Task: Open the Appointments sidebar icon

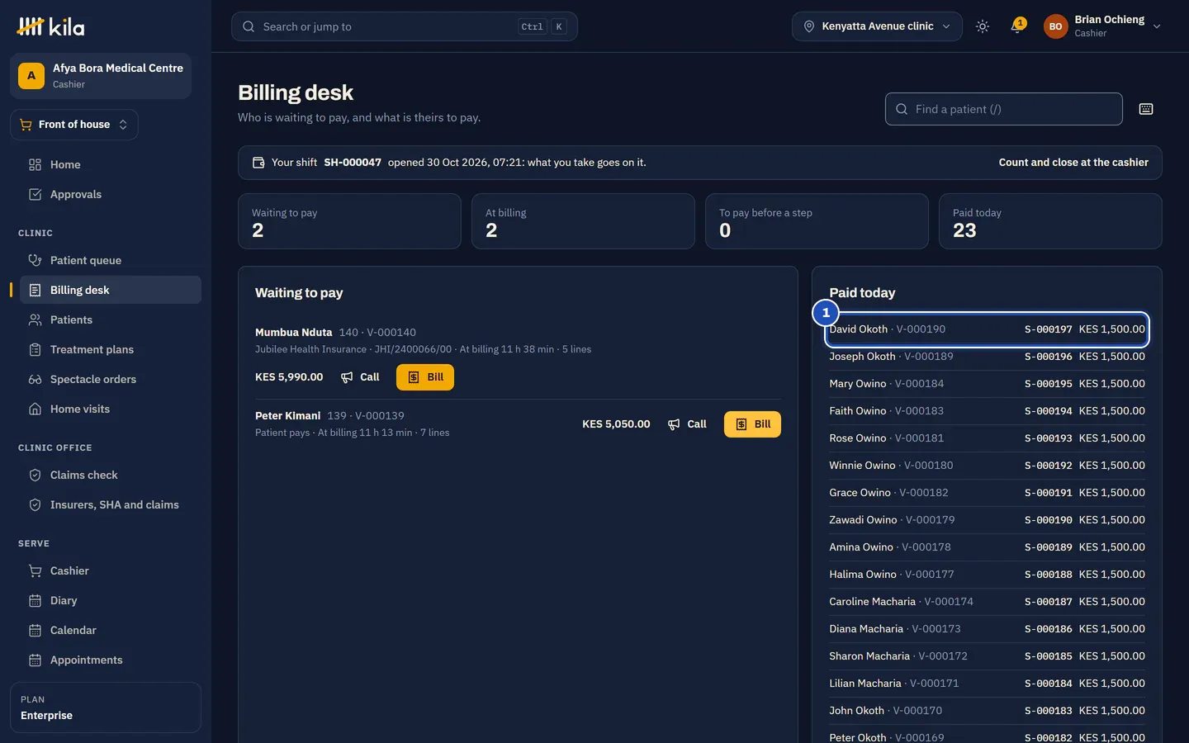Action: tap(35, 660)
